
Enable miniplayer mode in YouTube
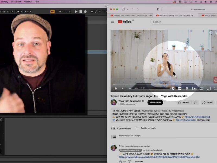click(x=194, y=88)
